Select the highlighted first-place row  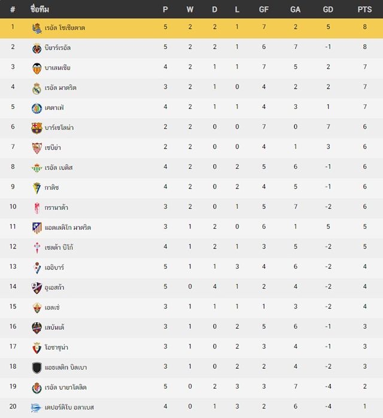(x=191, y=28)
